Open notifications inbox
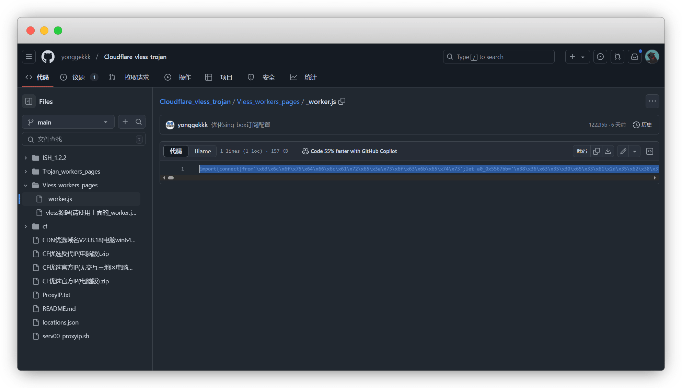The height and width of the screenshot is (388, 682). pos(635,57)
